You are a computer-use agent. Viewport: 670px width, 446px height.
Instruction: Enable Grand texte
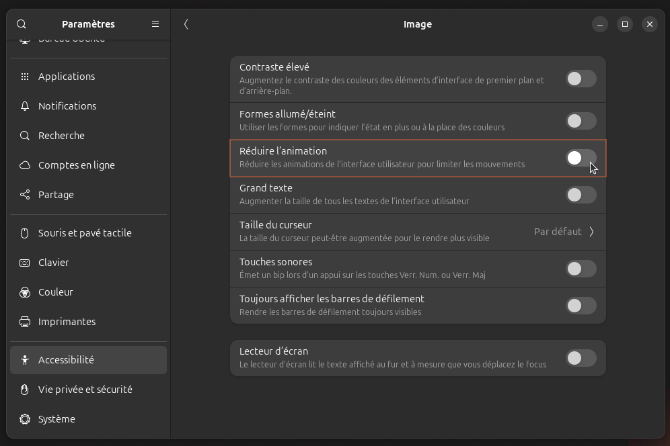click(581, 195)
